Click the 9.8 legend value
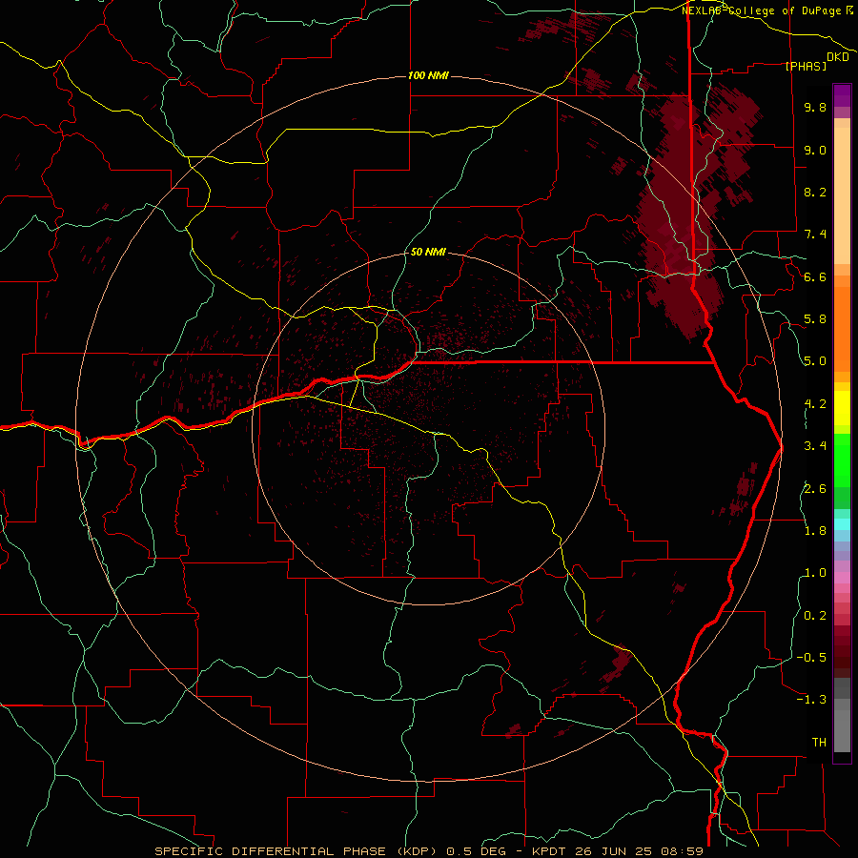 (815, 107)
